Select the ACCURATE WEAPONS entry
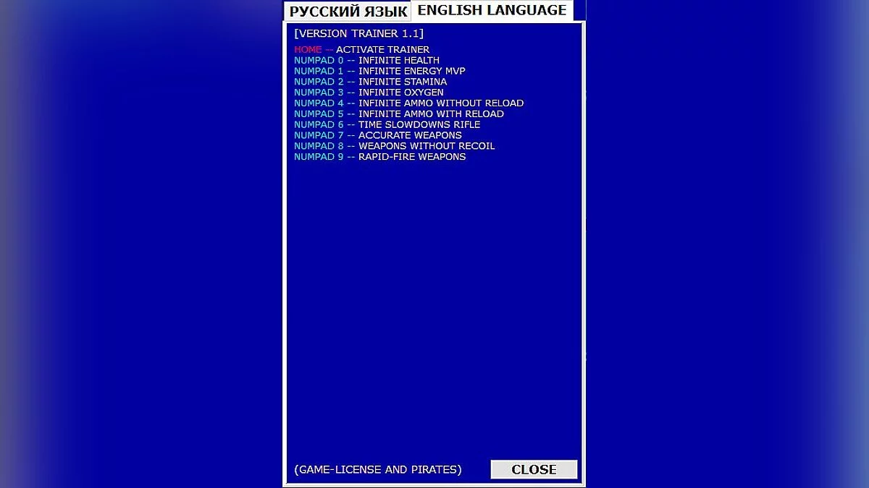Viewport: 869px width, 488px height. pos(410,135)
